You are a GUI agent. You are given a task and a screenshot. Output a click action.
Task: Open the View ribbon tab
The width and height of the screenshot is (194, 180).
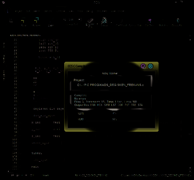click(x=71, y=11)
